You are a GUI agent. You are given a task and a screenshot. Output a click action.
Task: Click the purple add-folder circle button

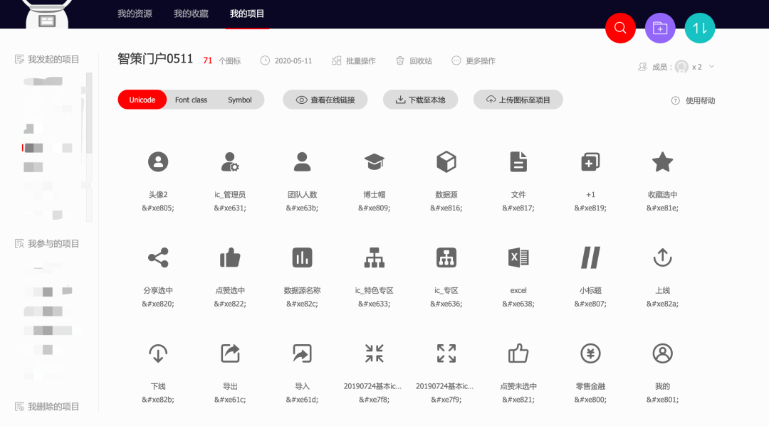(660, 28)
